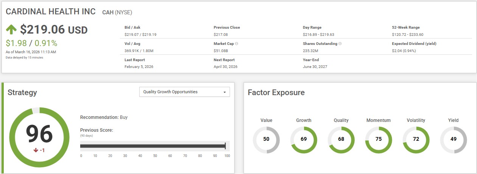Click the Quality factor gauge showing 68
477x174 pixels.
pos(341,139)
